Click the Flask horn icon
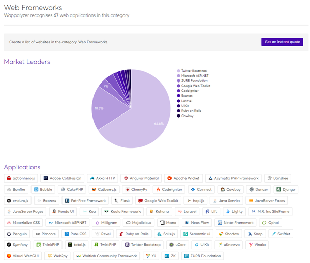This screenshot has width=310, height=263. pos(116,201)
